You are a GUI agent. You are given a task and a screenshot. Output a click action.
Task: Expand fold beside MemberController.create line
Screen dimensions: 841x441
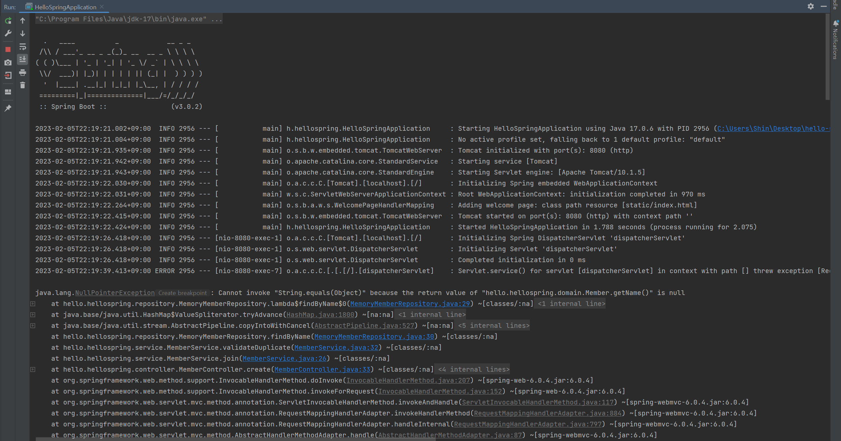click(33, 369)
